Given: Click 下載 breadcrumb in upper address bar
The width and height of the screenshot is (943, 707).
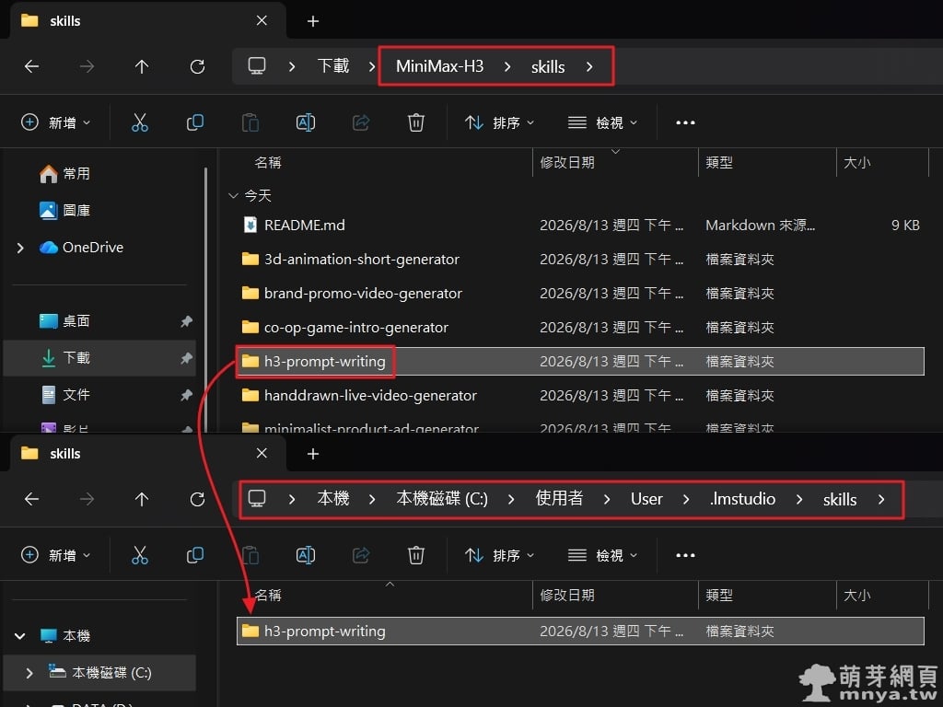Looking at the screenshot, I should [333, 66].
